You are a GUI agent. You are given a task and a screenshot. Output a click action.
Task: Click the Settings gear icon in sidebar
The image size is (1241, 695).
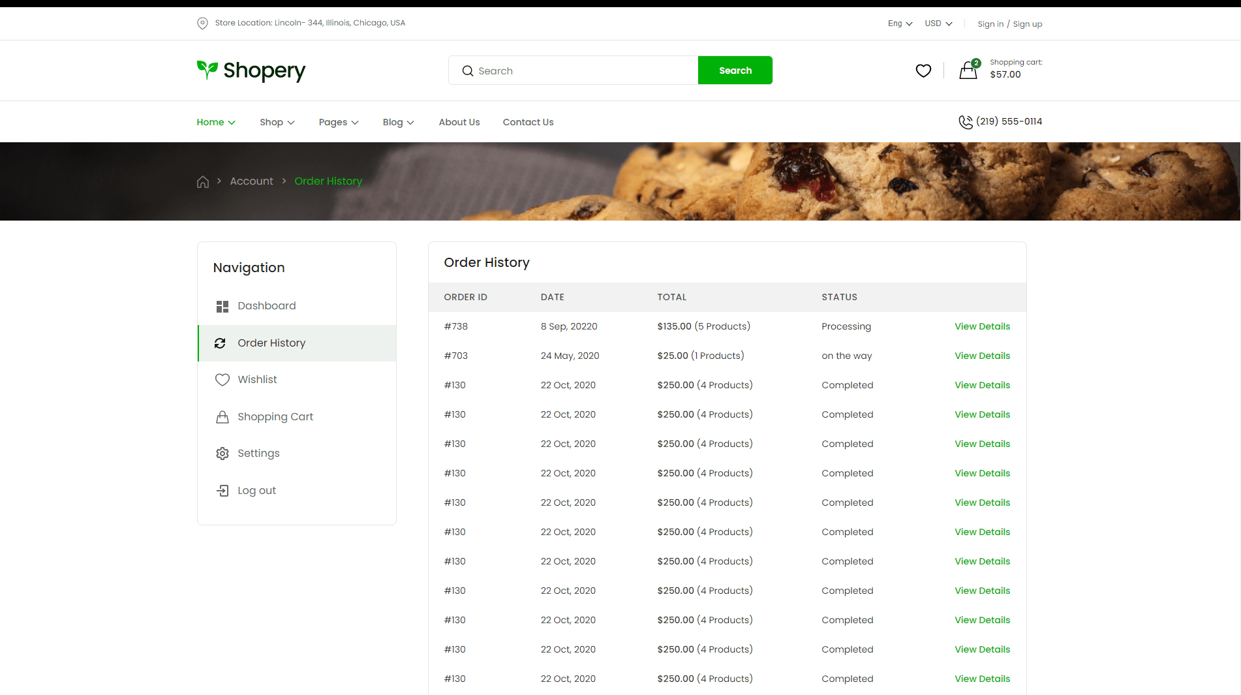coord(222,454)
